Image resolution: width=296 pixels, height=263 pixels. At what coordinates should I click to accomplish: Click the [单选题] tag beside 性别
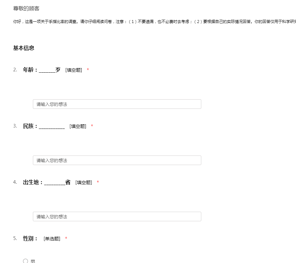pos(52,239)
